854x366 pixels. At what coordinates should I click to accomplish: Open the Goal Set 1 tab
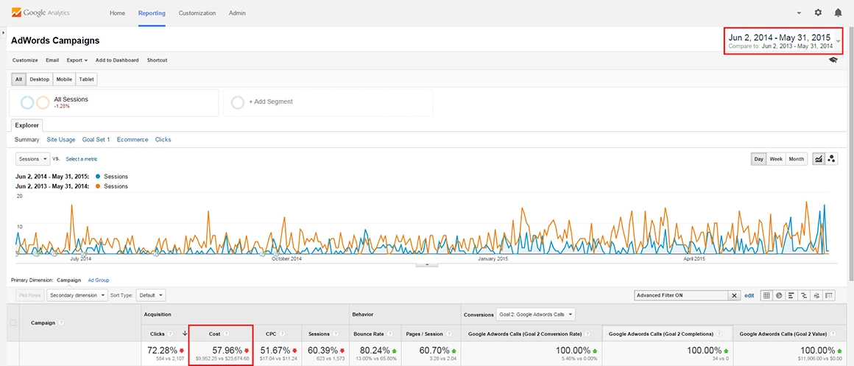pyautogui.click(x=96, y=139)
